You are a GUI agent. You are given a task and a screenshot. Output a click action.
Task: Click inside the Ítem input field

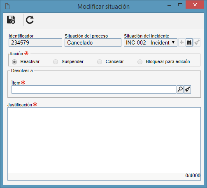click(94, 89)
